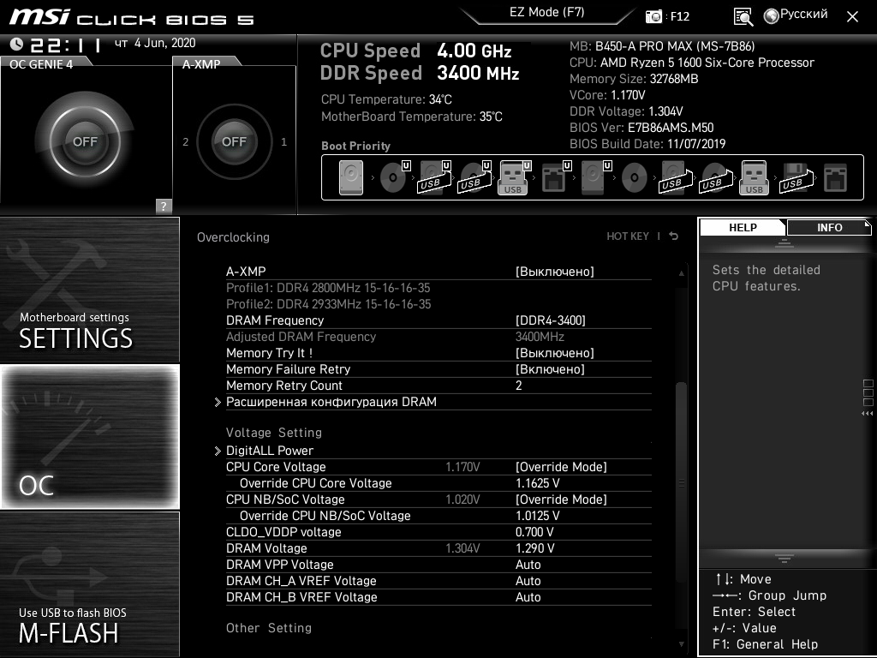Viewport: 877px width, 658px height.
Task: Select the UEFI network boot device icon
Action: tap(556, 178)
